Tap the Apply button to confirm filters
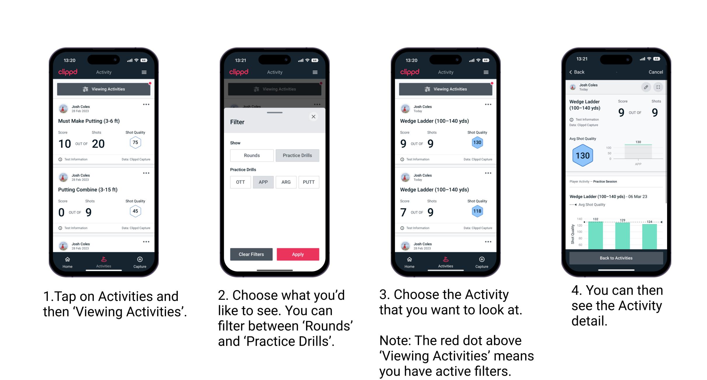The image size is (707, 380). coord(298,254)
